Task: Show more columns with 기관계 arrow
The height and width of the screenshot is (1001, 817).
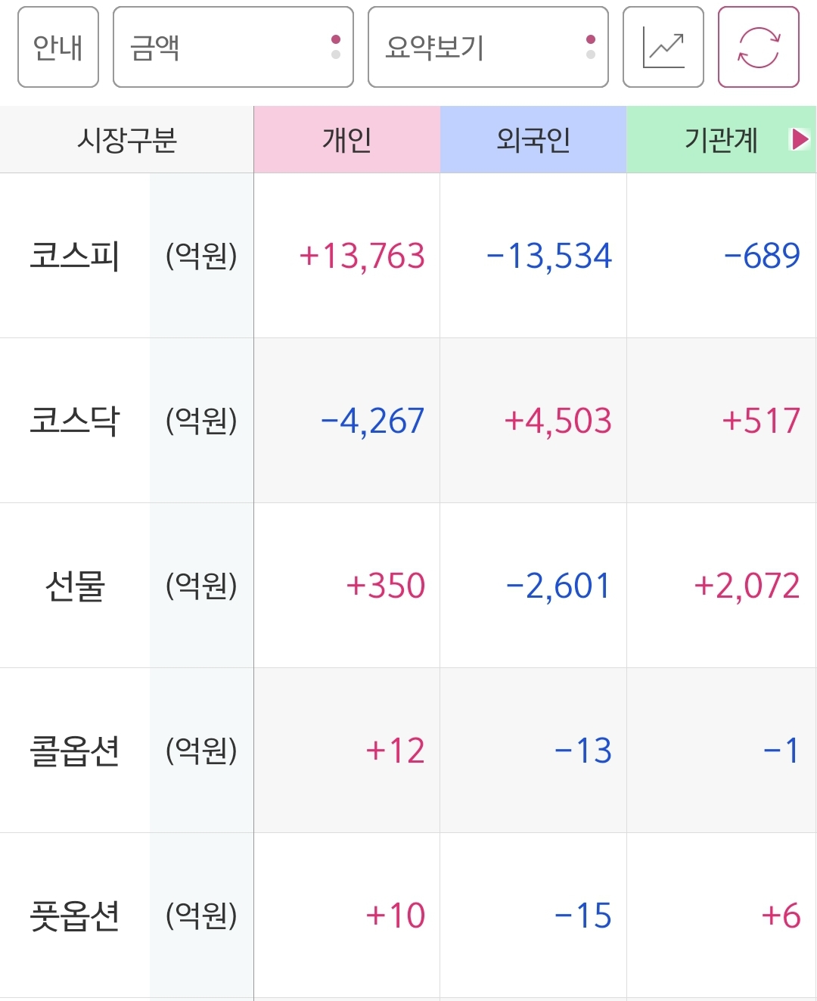Action: pos(800,139)
